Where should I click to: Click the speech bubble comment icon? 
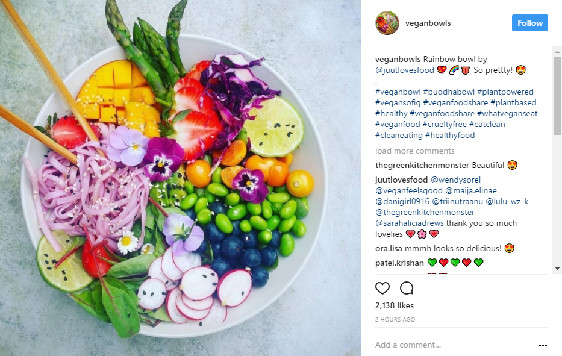pyautogui.click(x=407, y=288)
